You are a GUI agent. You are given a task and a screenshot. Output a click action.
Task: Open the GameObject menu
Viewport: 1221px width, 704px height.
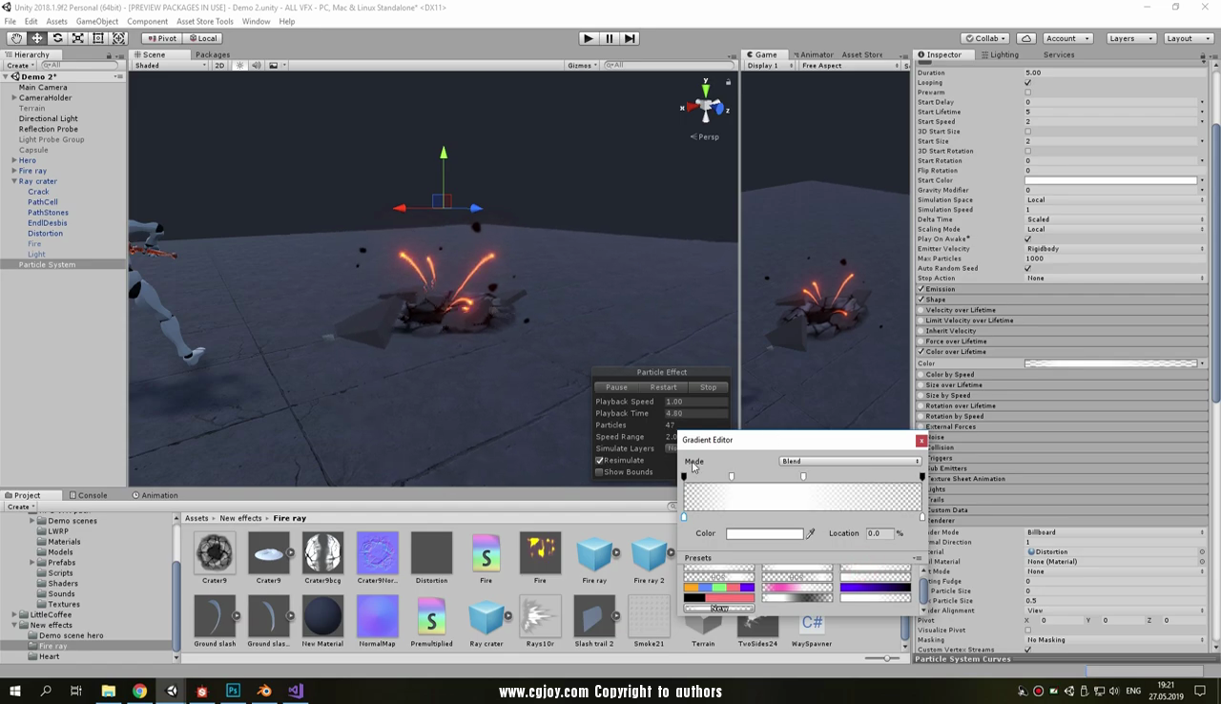coord(96,21)
